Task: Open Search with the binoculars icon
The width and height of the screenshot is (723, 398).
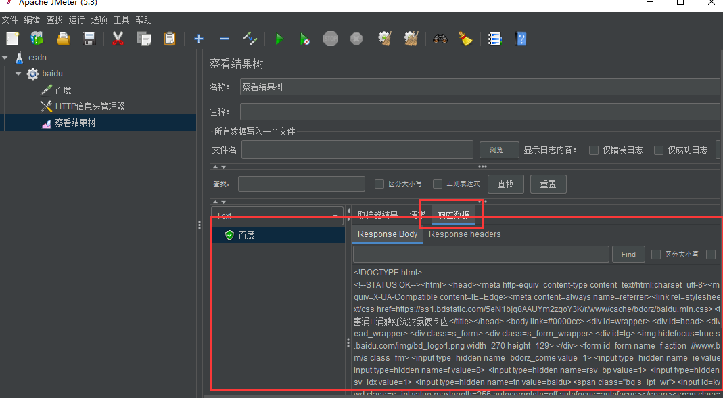Action: pos(440,39)
